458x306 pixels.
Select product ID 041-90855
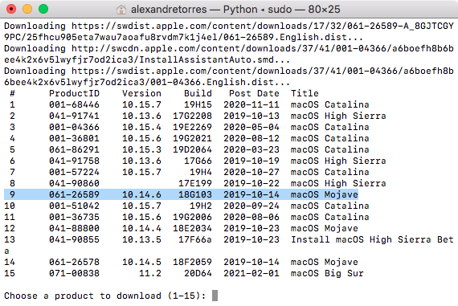coord(74,239)
